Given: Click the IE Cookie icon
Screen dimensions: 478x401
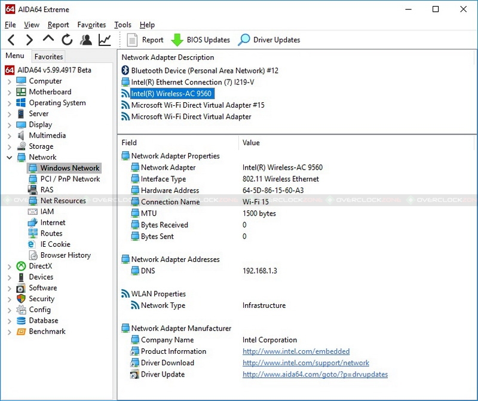Looking at the screenshot, I should click(x=32, y=244).
